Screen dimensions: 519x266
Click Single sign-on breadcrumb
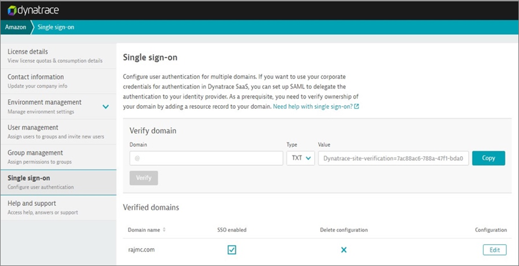pos(56,27)
